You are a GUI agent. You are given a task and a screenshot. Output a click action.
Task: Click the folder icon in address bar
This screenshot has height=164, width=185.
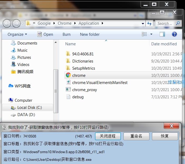[x=28, y=23]
